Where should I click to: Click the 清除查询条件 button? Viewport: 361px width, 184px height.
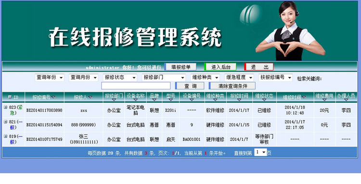232,86
